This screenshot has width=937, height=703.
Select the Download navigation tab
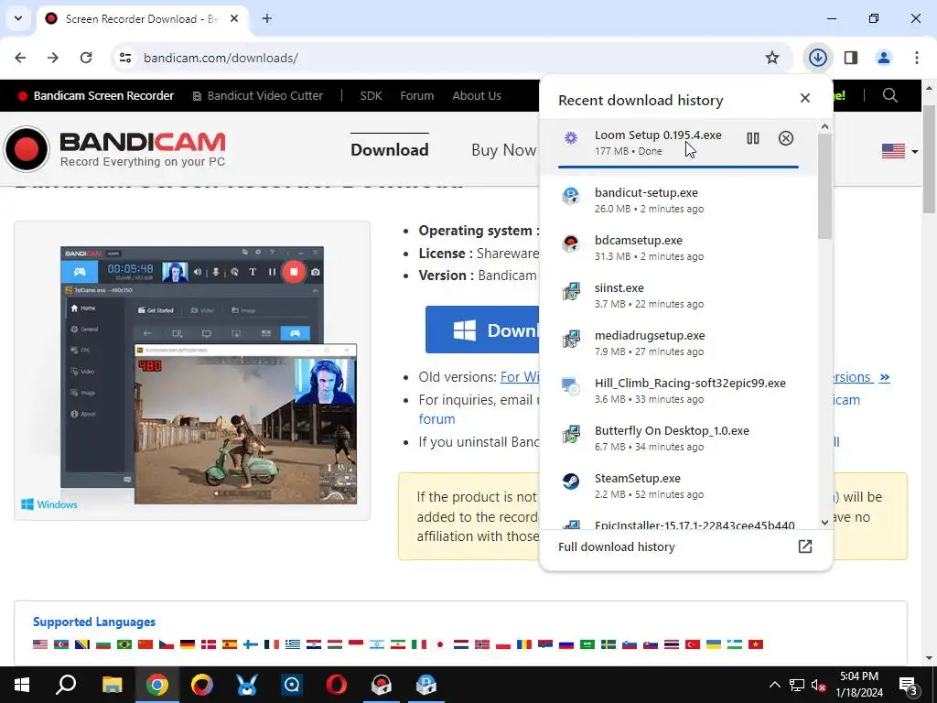pyautogui.click(x=389, y=149)
